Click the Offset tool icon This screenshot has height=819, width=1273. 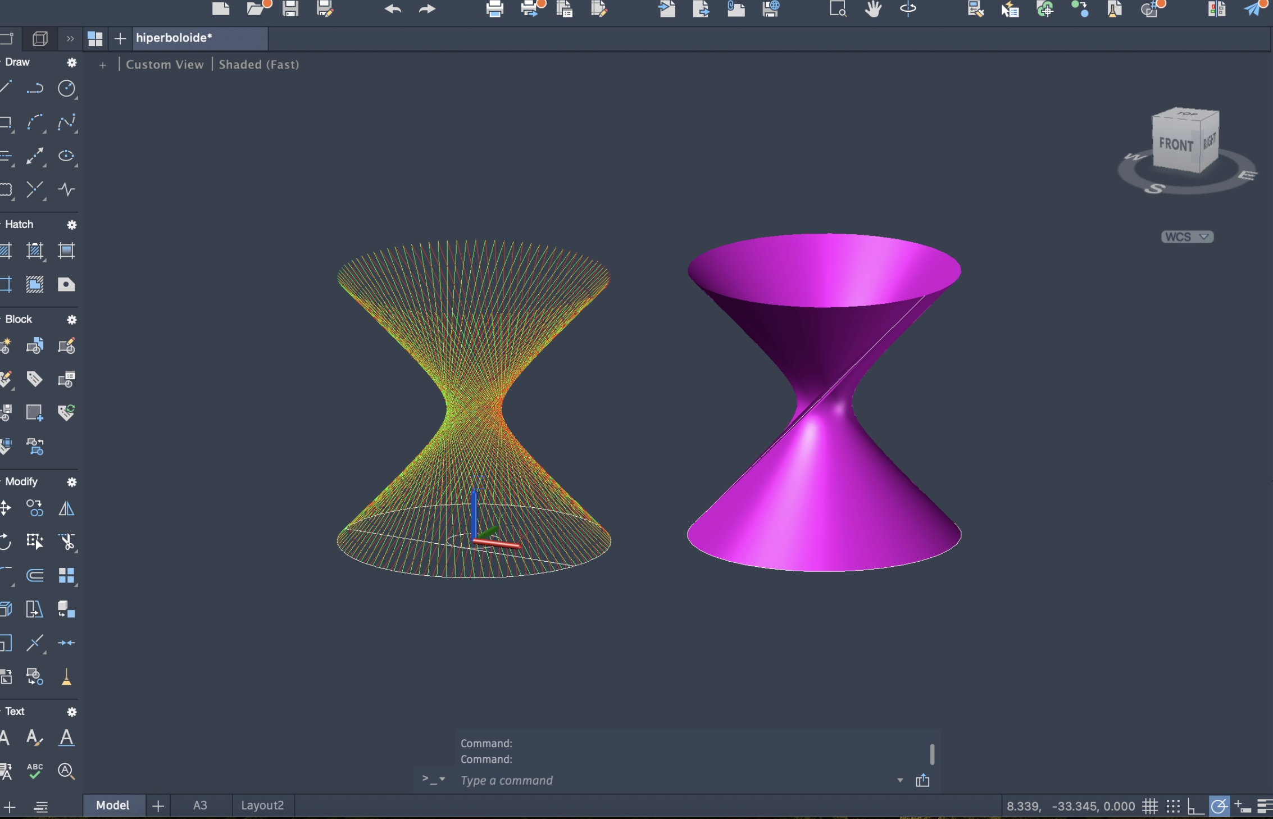click(34, 576)
